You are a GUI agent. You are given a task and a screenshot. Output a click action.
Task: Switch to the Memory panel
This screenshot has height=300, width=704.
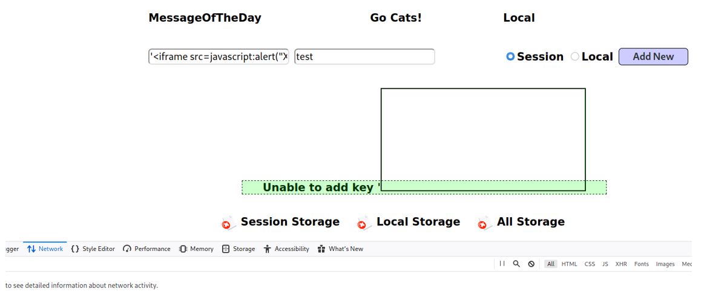[196, 249]
